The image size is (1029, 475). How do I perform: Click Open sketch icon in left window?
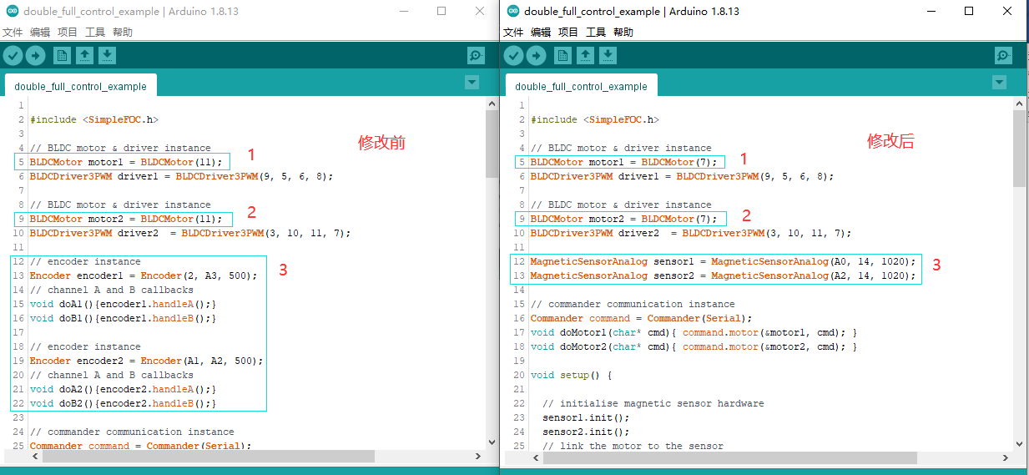point(84,56)
